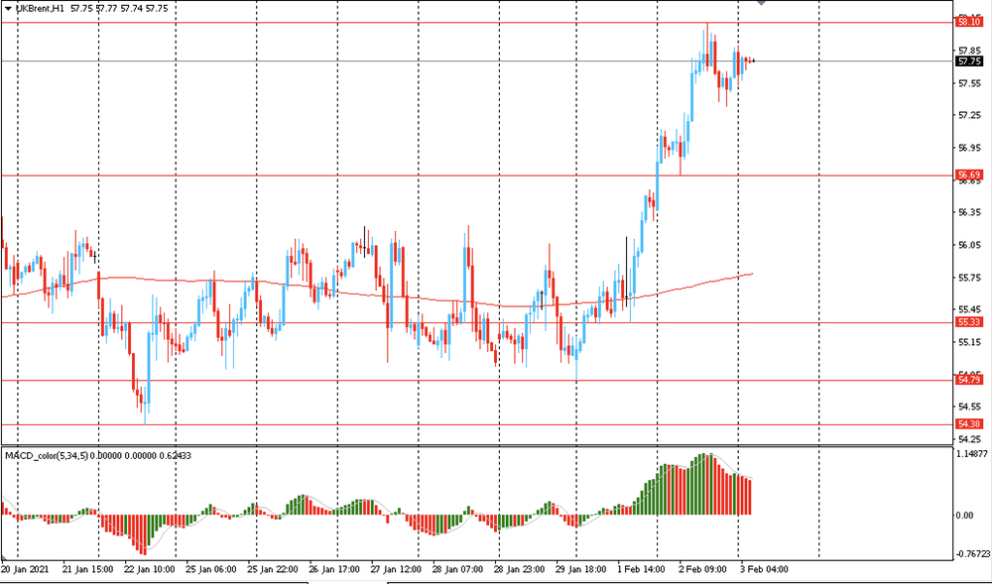Click the 20 Jan 2021 time axis label
The width and height of the screenshot is (992, 584).
pos(24,570)
